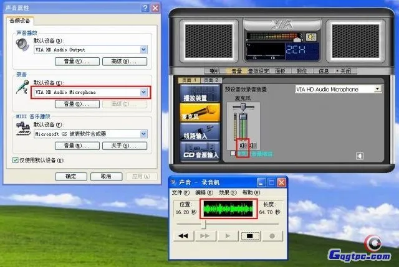Click the waveform display in Sound Recorder
Image resolution: width=399 pixels, height=267 pixels.
pos(228,209)
